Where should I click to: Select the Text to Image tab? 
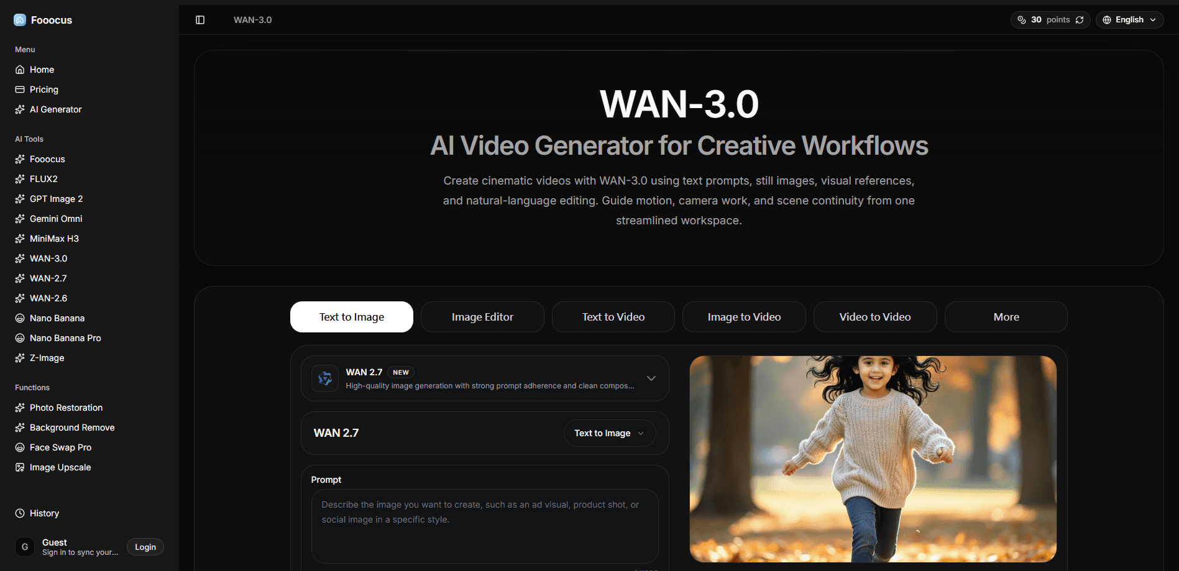(x=352, y=317)
